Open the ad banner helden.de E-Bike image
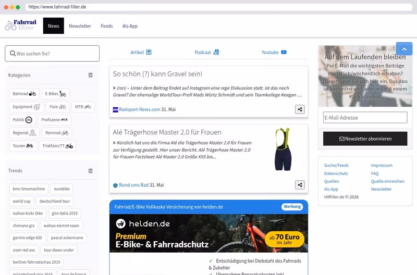The width and height of the screenshot is (417, 275). (x=209, y=233)
